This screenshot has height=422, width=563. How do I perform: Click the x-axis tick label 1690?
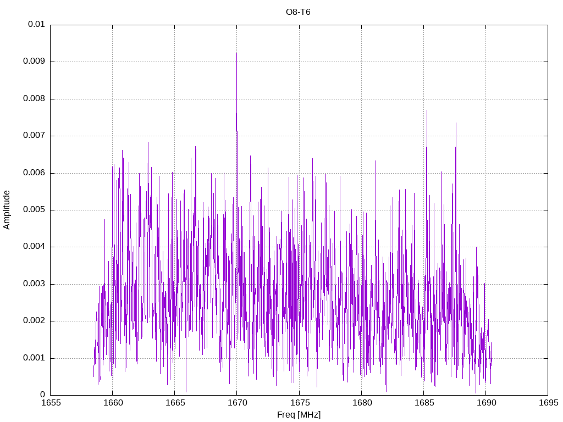(x=487, y=403)
